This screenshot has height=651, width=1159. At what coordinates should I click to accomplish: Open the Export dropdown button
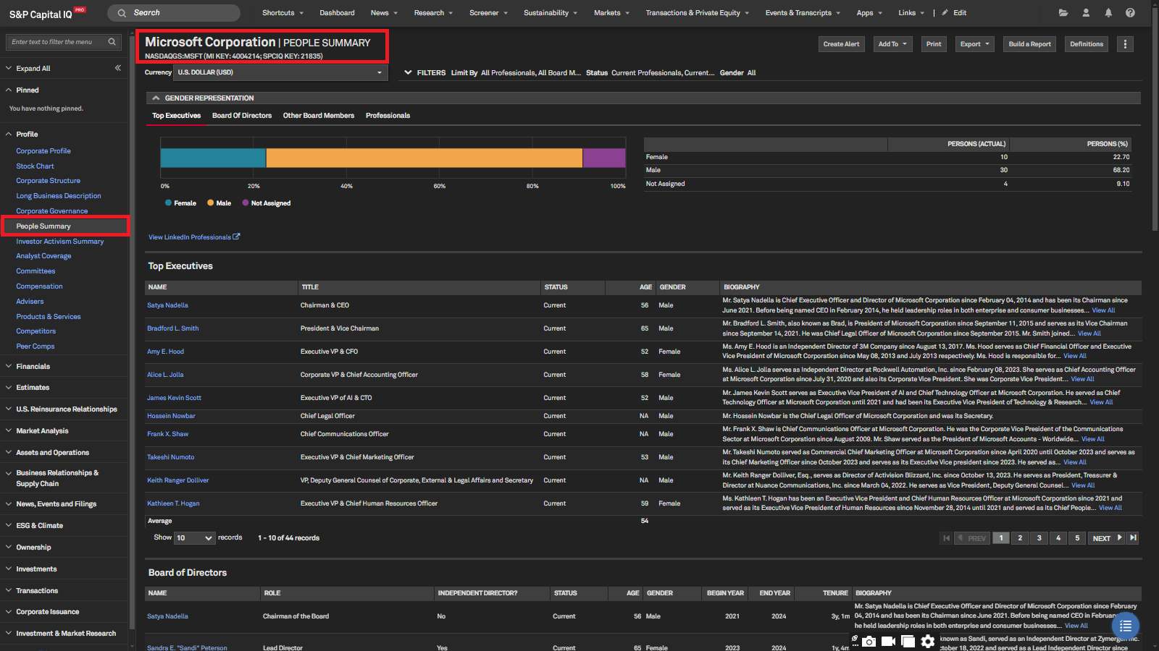974,44
